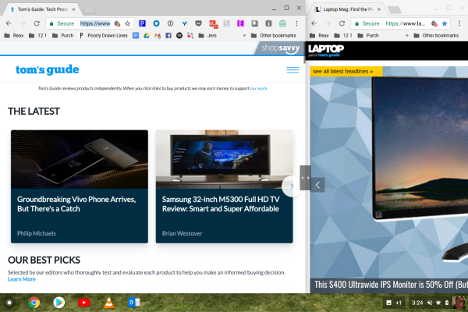Image resolution: width=468 pixels, height=312 pixels.
Task: Reload the Tom's Guide page
Action: pos(37,23)
